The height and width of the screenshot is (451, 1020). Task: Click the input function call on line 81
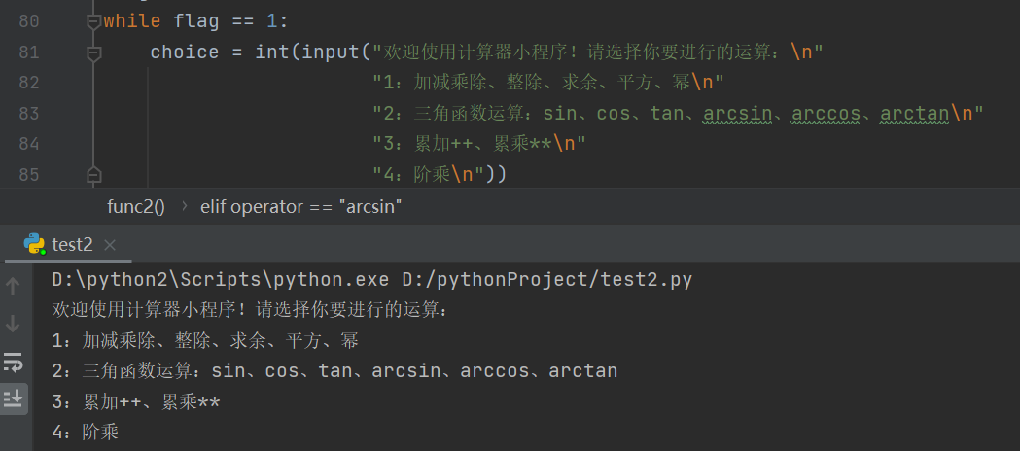[x=331, y=52]
